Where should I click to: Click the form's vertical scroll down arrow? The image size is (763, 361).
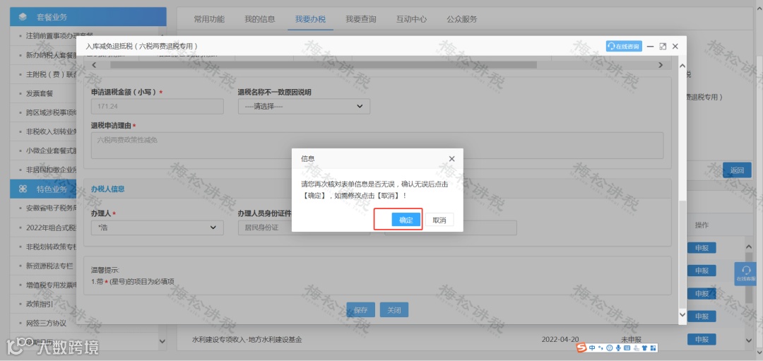(682, 315)
